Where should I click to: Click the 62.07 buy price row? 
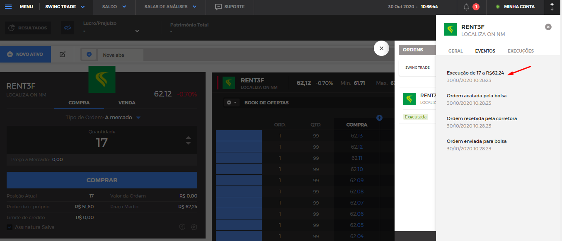click(x=356, y=203)
